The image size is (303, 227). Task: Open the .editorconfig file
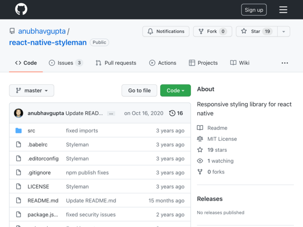43,158
